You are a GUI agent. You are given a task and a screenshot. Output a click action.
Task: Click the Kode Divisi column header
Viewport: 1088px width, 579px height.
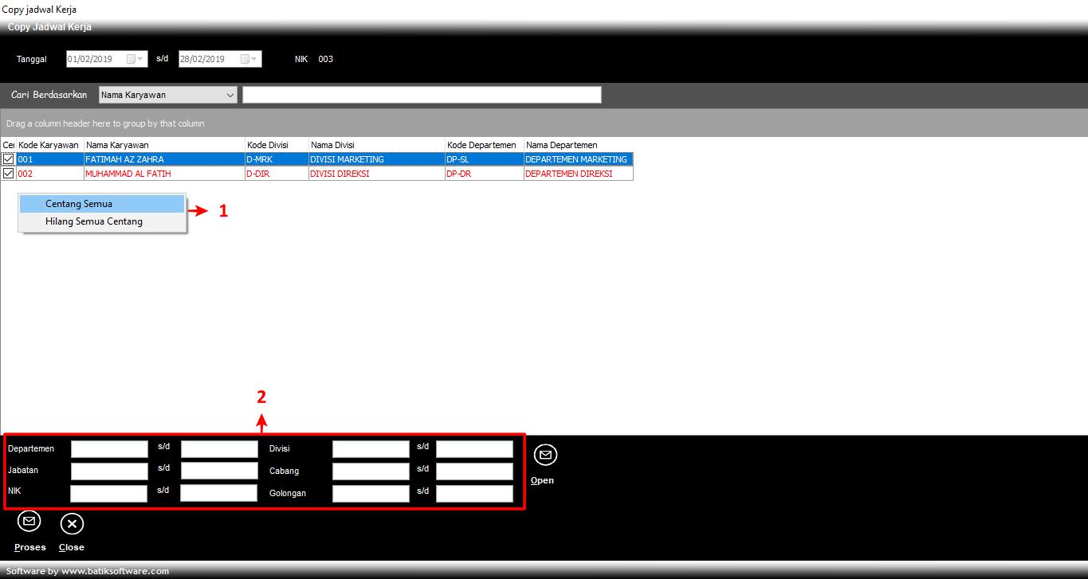pos(276,145)
